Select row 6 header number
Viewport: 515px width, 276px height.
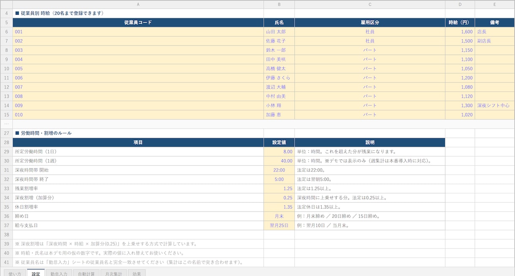pos(6,32)
